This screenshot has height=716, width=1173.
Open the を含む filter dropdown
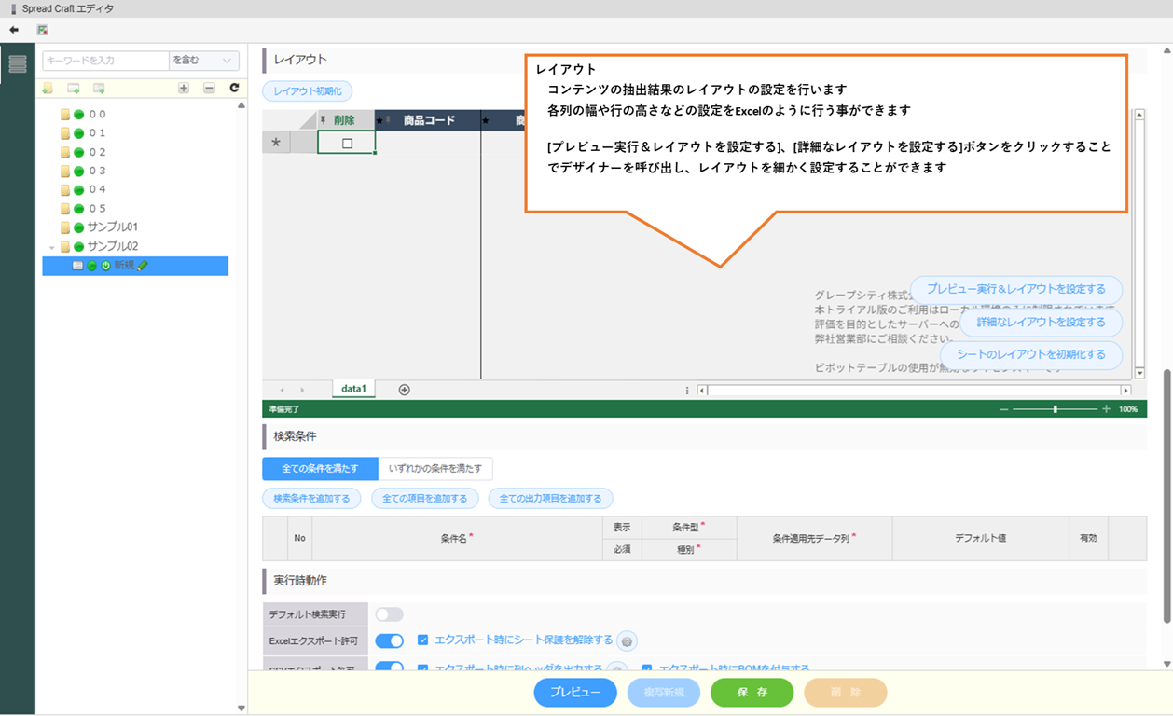point(203,61)
